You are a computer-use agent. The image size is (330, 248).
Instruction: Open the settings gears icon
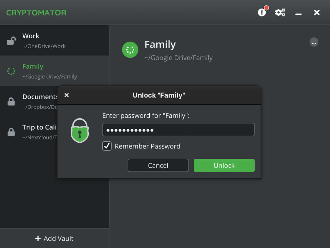pyautogui.click(x=280, y=12)
